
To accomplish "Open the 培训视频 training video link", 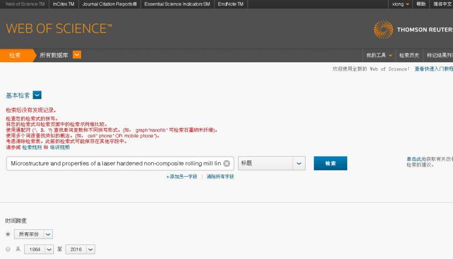I will [x=60, y=147].
